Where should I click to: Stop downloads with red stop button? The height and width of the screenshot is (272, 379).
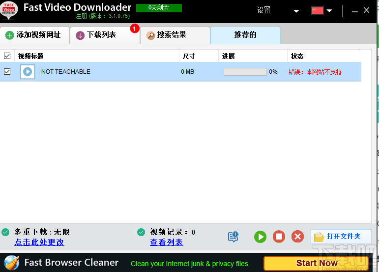279,237
